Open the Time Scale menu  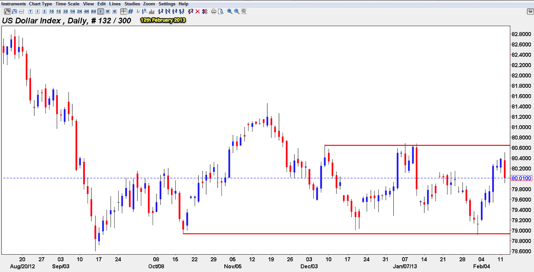[x=68, y=4]
